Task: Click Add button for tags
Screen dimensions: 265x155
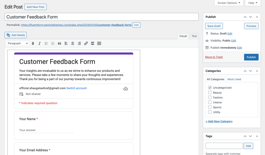Action: pyautogui.click(x=248, y=146)
